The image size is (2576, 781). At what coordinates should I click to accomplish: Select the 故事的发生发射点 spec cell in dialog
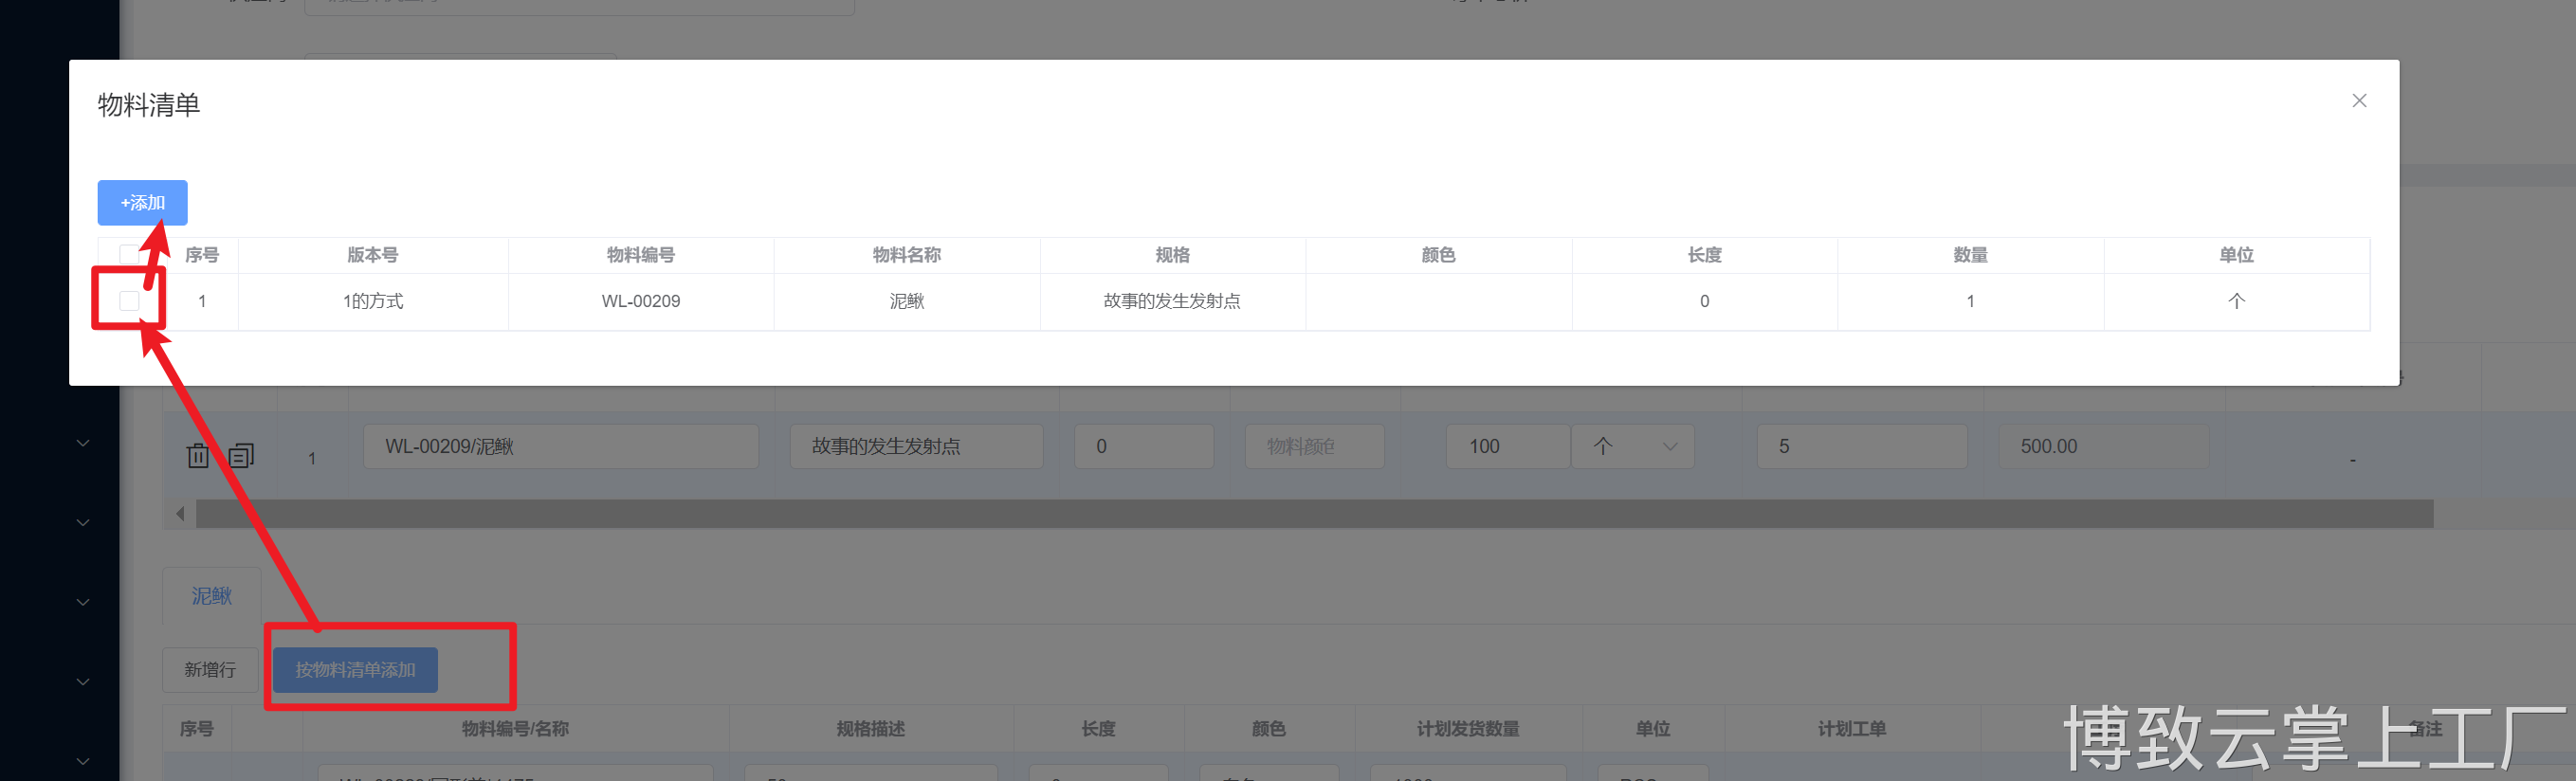[1172, 301]
